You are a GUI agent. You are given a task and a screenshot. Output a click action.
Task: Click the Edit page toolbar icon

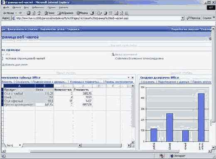(x=110, y=13)
